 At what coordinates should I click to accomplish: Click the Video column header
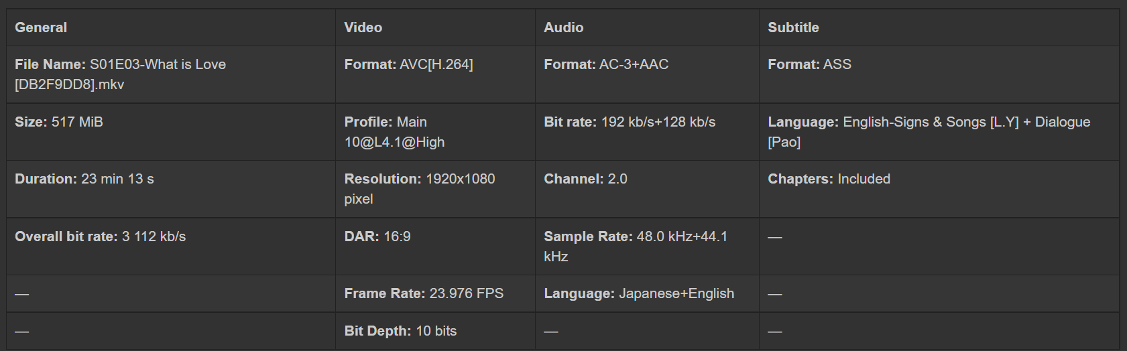click(363, 27)
